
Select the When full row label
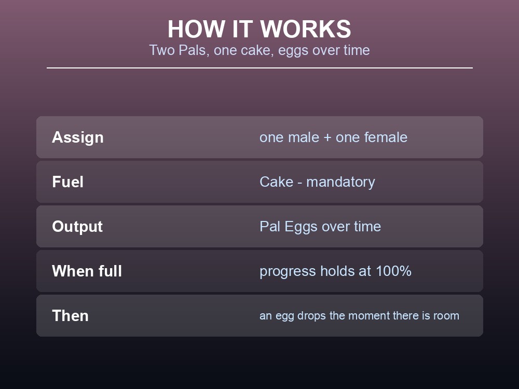[x=87, y=271]
